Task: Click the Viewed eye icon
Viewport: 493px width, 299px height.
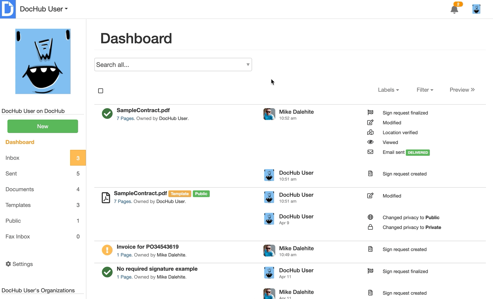Action: tap(370, 142)
